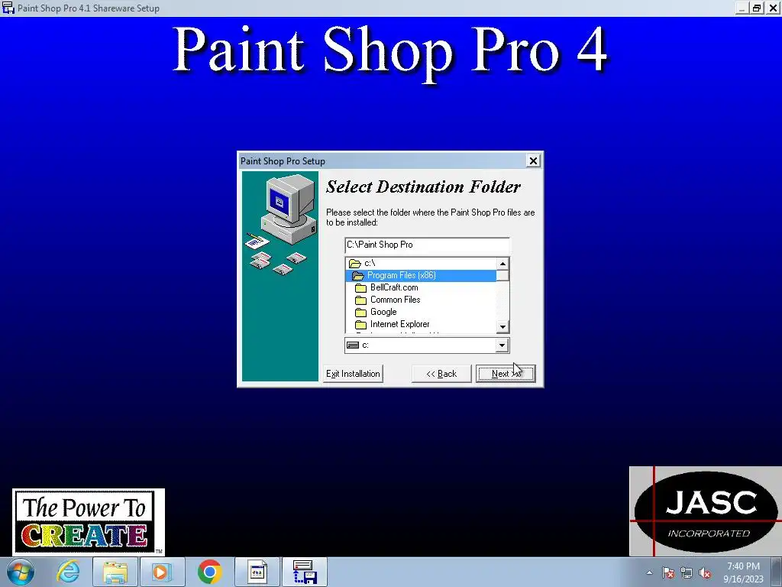Select Program Files (x86) folder
Viewport: 782px width, 587px height.
[421, 275]
